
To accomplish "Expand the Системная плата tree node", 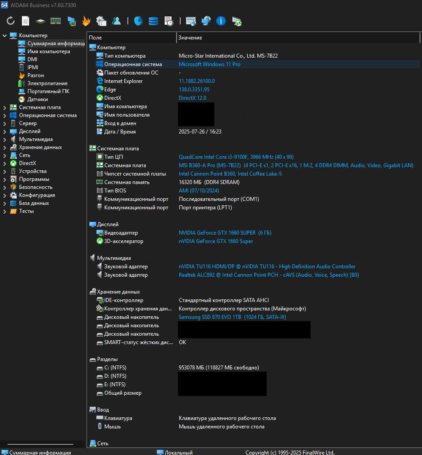I will pyautogui.click(x=4, y=107).
